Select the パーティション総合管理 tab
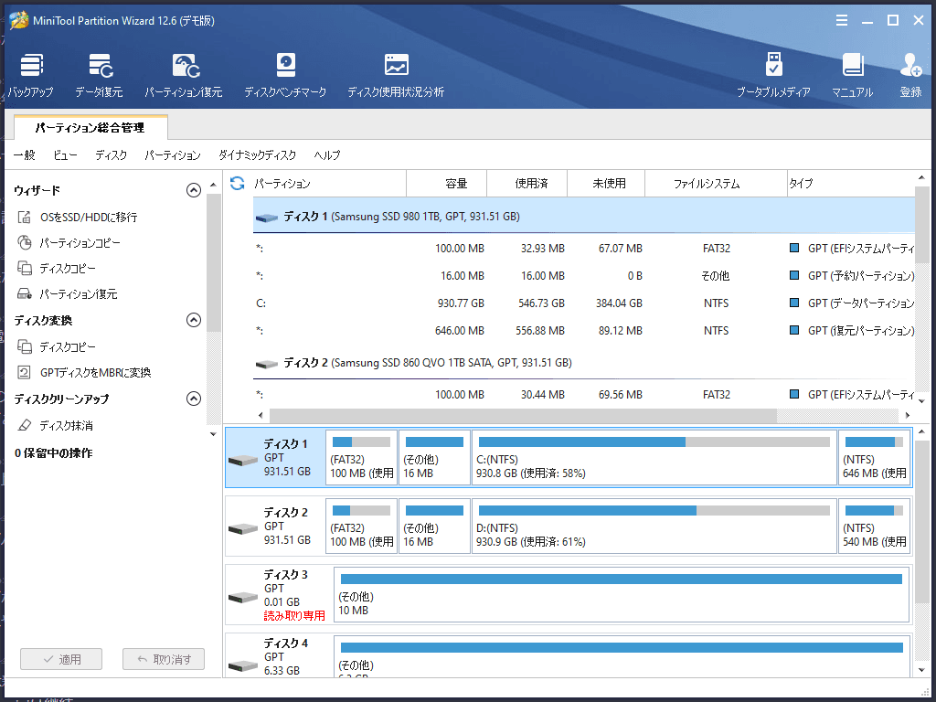The image size is (936, 702). click(x=90, y=128)
